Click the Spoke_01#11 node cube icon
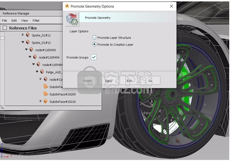The image size is (231, 161). 28,35
